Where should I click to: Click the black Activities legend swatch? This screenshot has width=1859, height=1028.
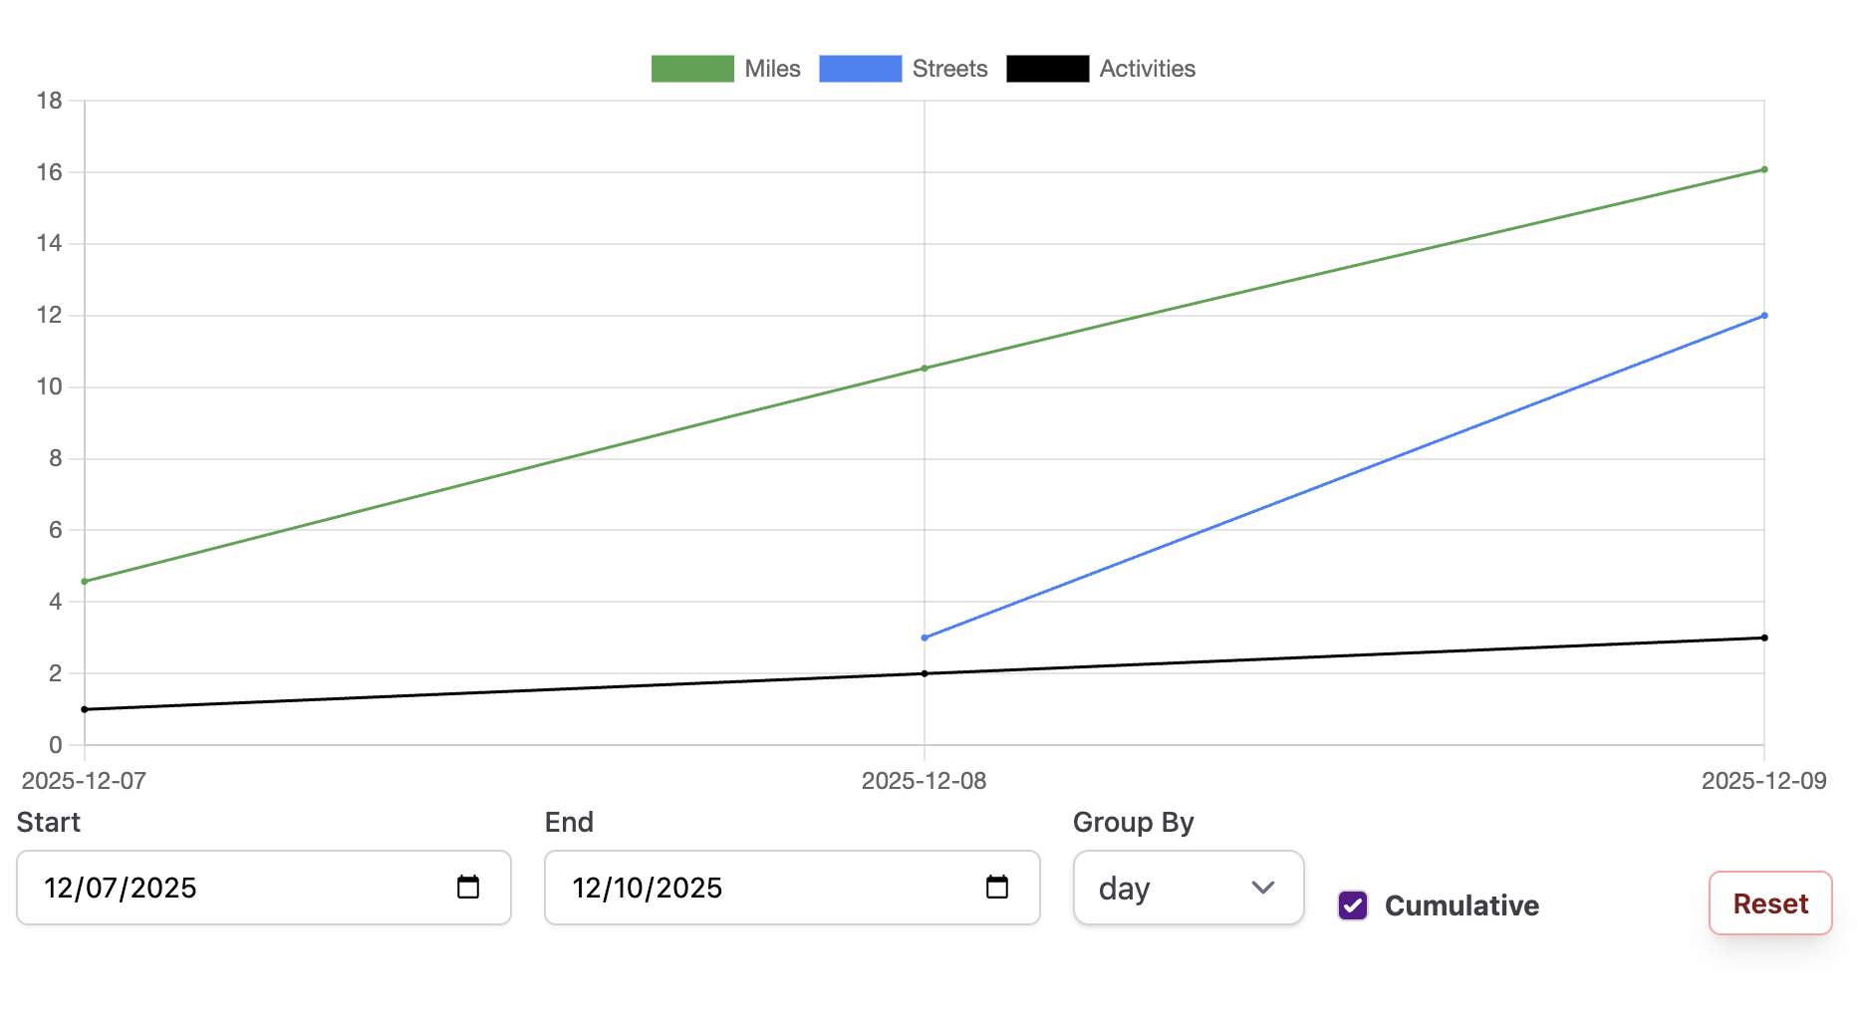point(1047,69)
